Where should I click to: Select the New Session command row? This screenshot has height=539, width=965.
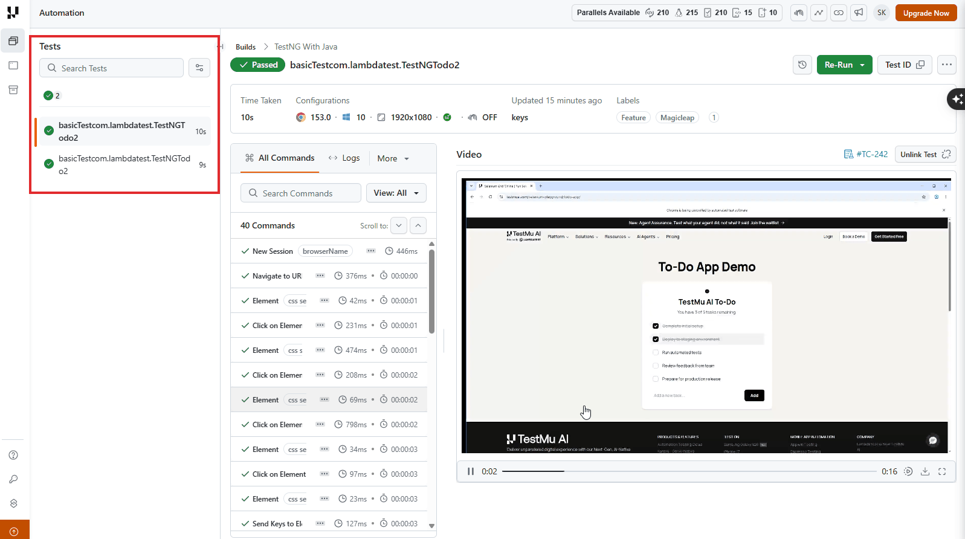point(329,251)
